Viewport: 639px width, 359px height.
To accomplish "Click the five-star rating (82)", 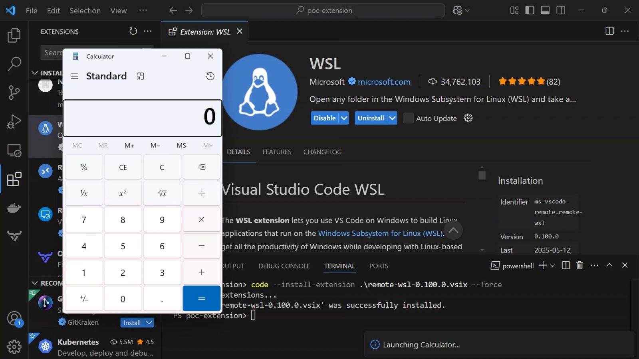I will coord(529,81).
